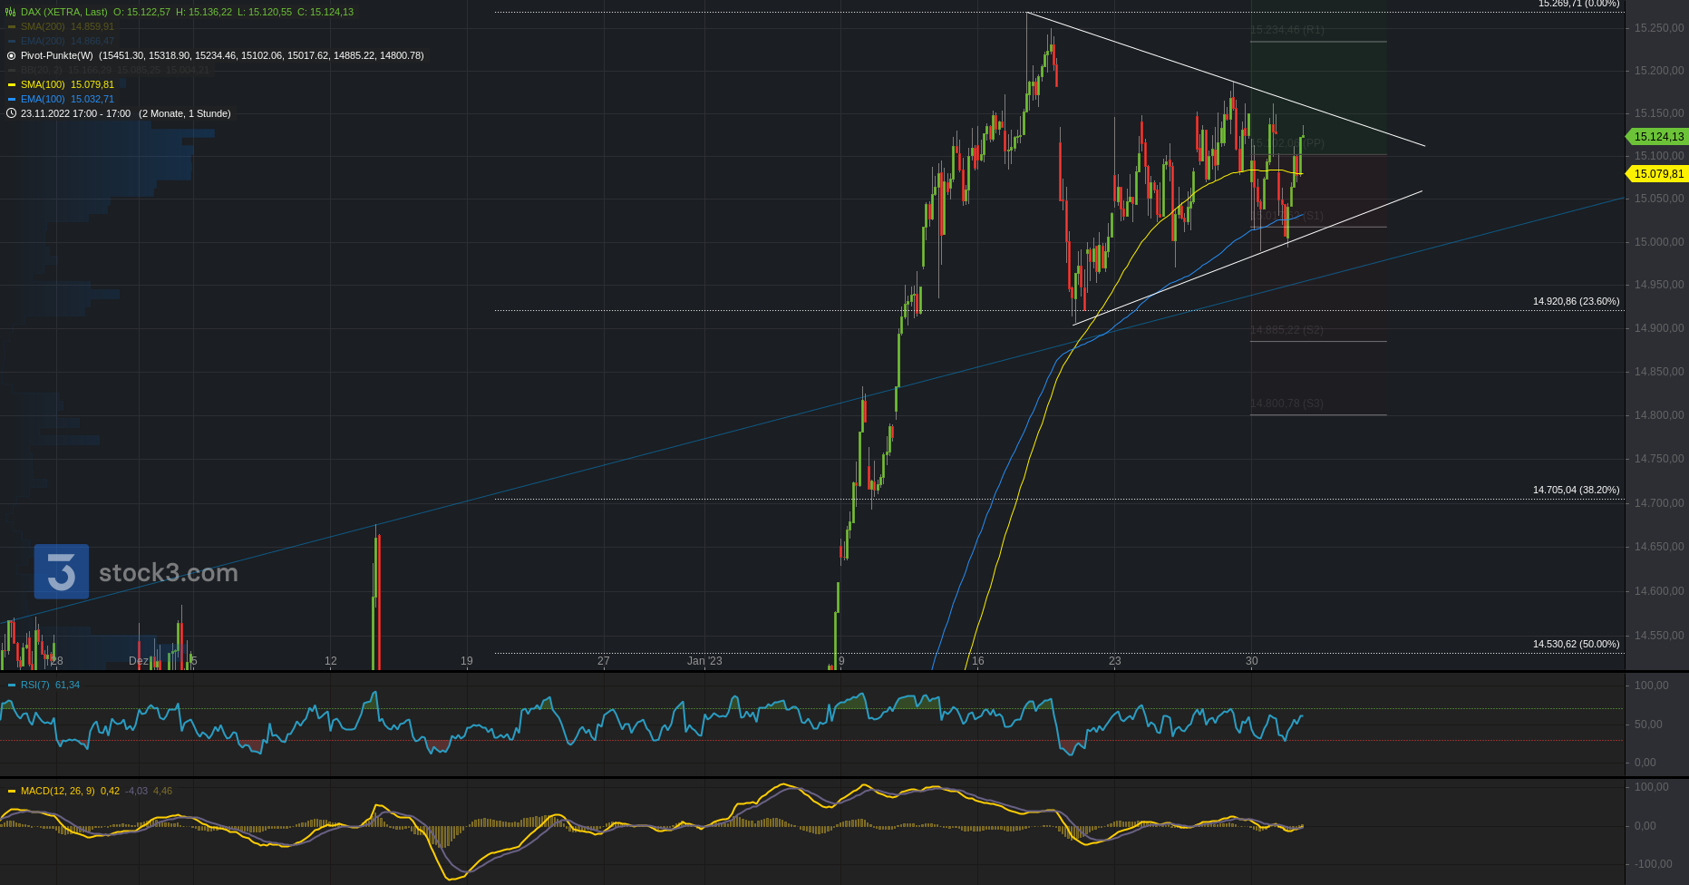Open the 2 Monate, 1 Stunde timeframe selector
Screen dimensions: 1689x885
pyautogui.click(x=185, y=113)
